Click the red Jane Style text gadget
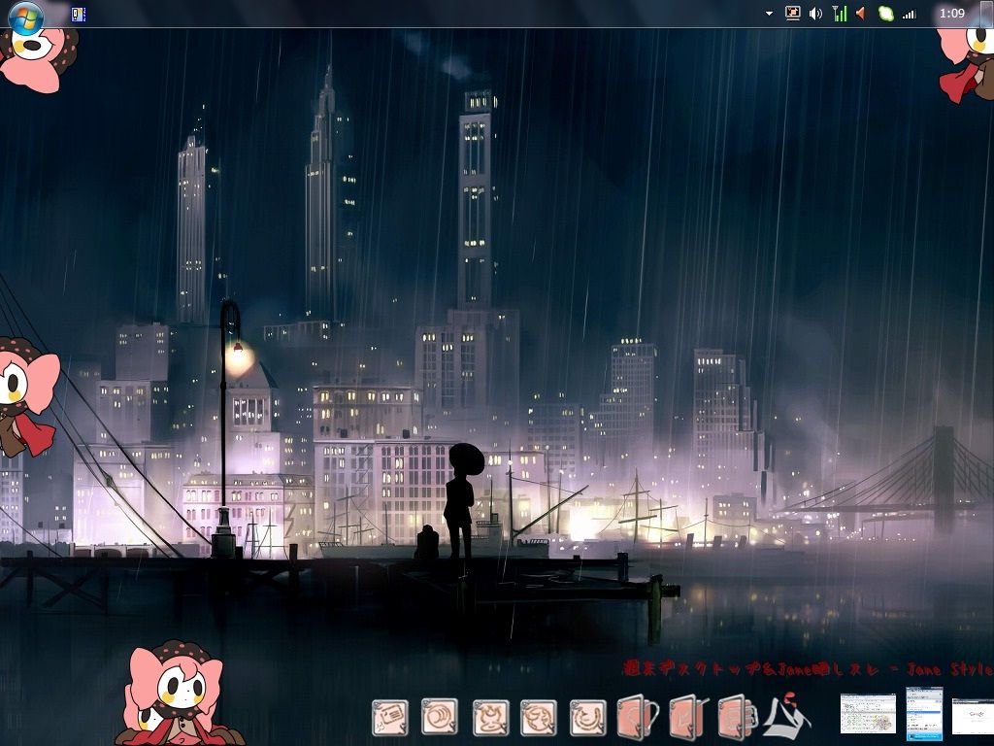994x746 pixels. (807, 668)
